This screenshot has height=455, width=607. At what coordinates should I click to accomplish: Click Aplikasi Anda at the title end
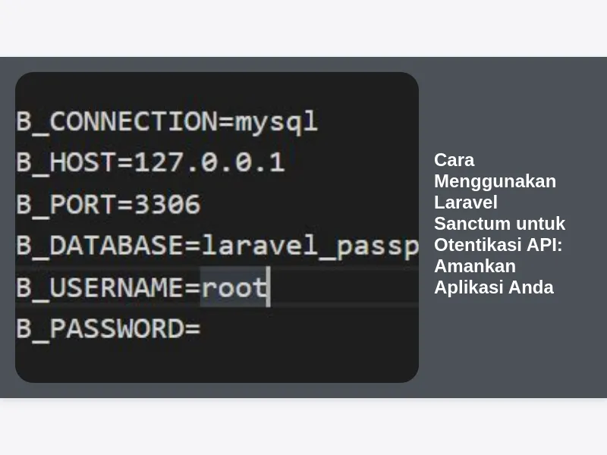click(494, 287)
